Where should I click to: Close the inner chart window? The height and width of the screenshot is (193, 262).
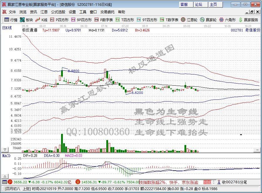pos(258,12)
